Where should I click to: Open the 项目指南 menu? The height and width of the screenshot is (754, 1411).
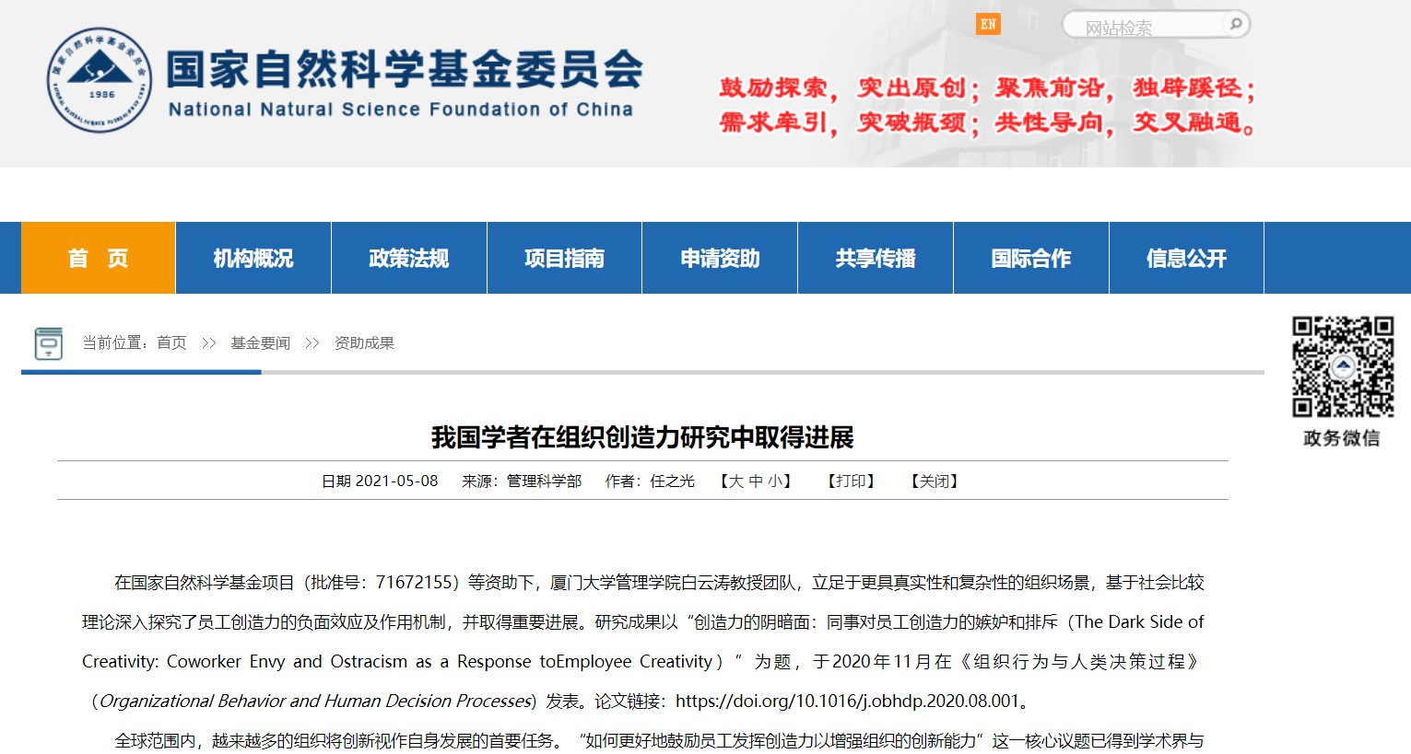coord(564,259)
